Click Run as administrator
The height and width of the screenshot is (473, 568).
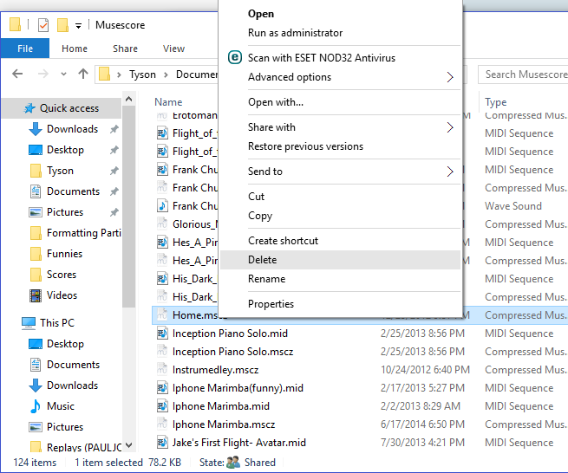(x=340, y=33)
